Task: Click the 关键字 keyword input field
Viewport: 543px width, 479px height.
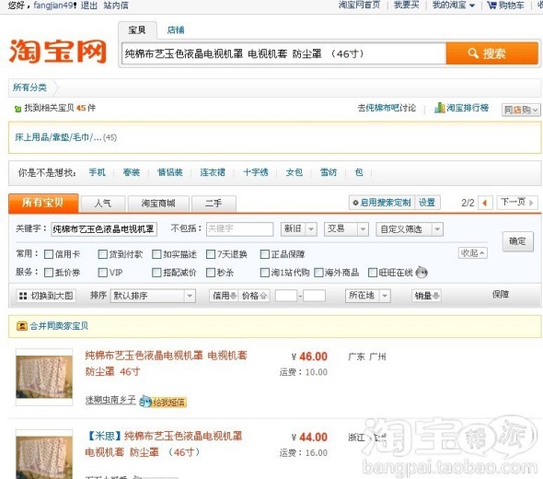Action: pos(104,229)
